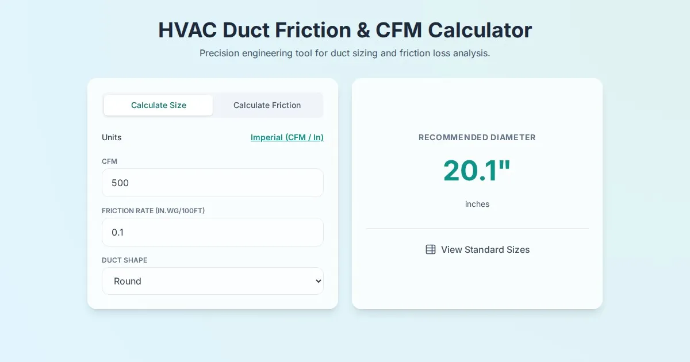The width and height of the screenshot is (690, 362).
Task: Toggle units via Imperial (CFM / In) link
Action: click(x=287, y=137)
